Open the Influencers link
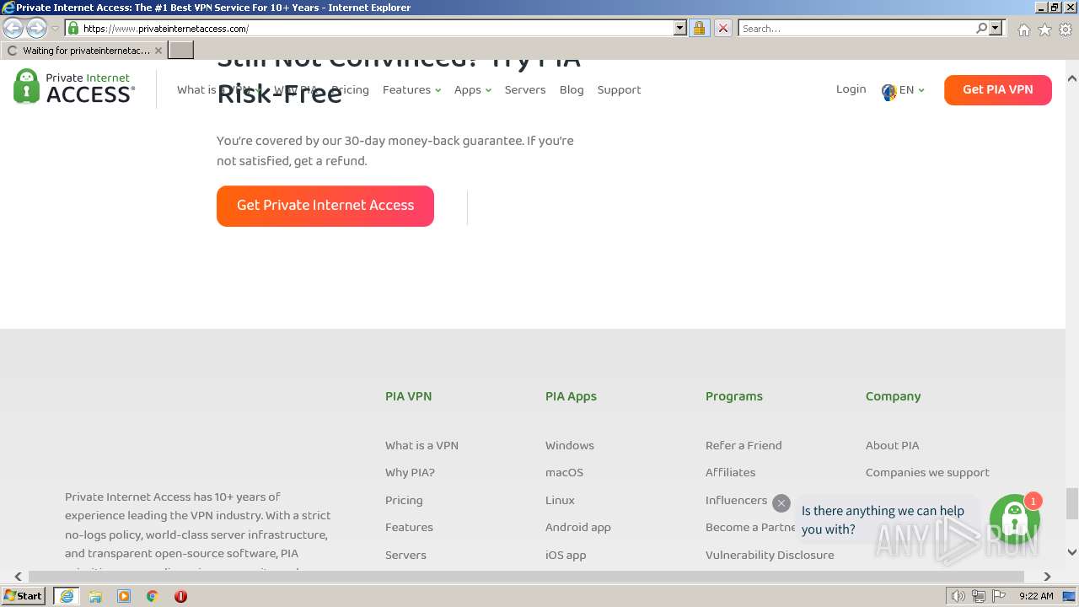Image resolution: width=1079 pixels, height=607 pixels. 736,500
